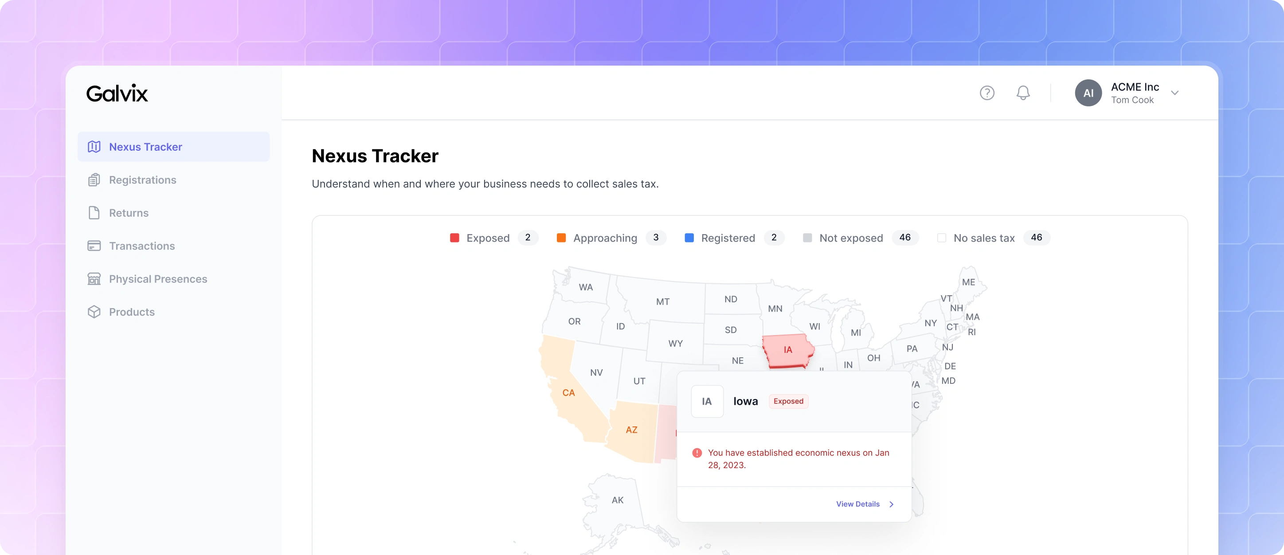Click the Physical Presences storefront icon
Image resolution: width=1284 pixels, height=555 pixels.
coord(94,279)
